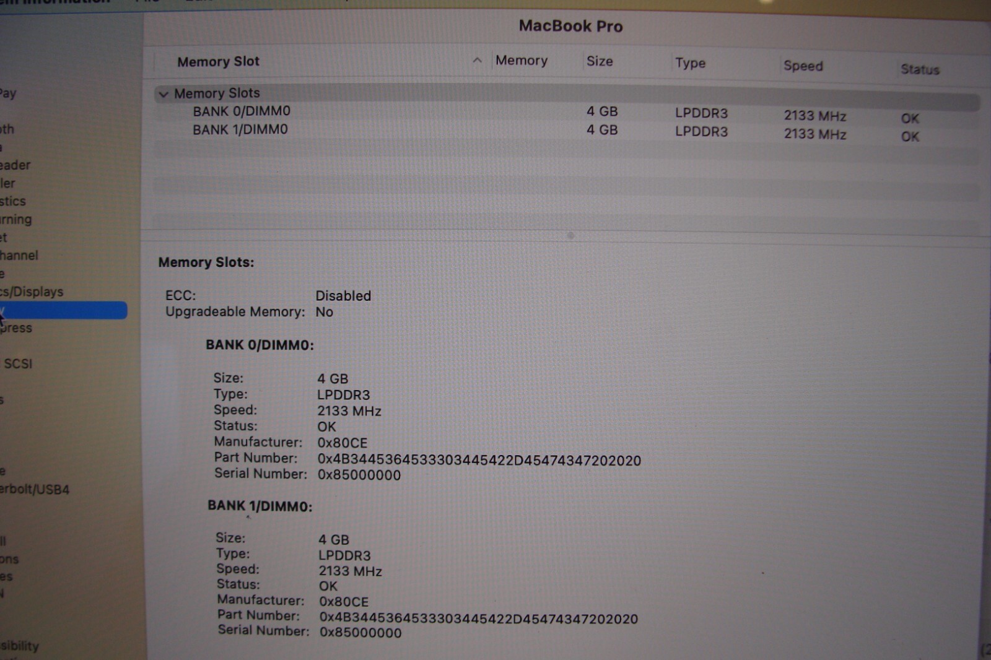Screen dimensions: 991x660
Task: Click Speed 2133 MHz under BANK 1/DIMM0 details
Action: tap(350, 571)
